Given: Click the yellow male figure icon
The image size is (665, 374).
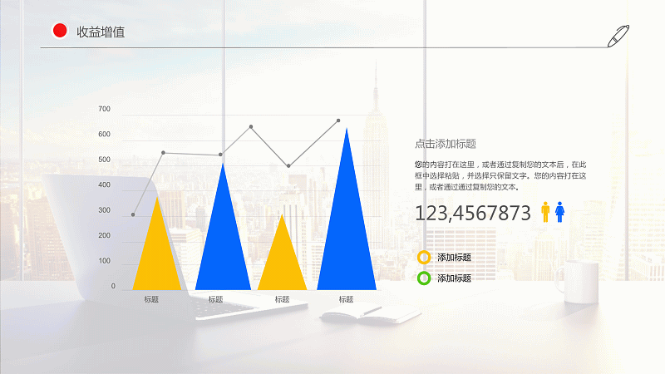Looking at the screenshot, I should click(x=546, y=212).
